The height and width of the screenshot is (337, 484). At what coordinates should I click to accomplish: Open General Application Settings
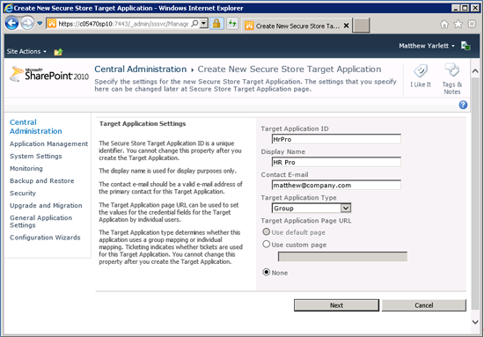coord(40,222)
